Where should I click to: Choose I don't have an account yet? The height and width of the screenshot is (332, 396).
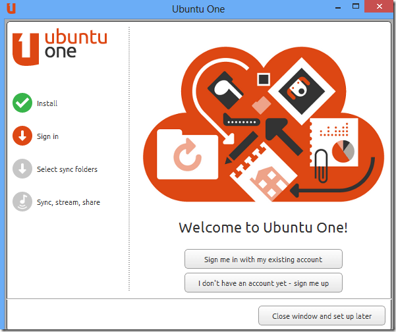click(x=264, y=283)
